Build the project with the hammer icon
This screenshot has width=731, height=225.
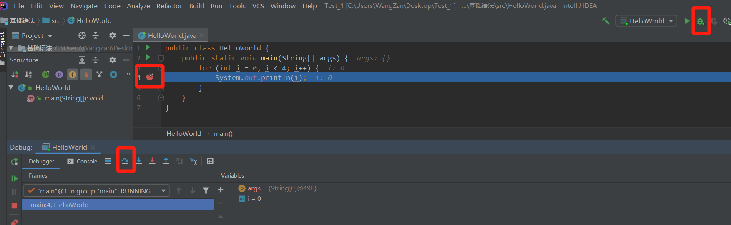click(605, 21)
